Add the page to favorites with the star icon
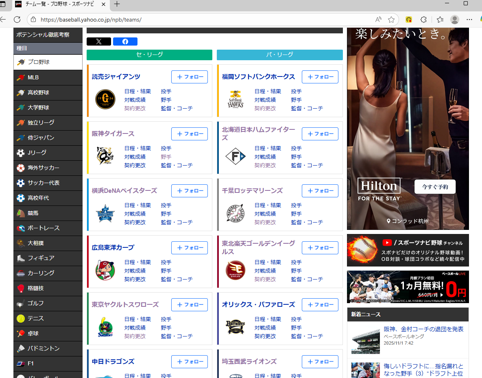482x378 pixels. pyautogui.click(x=391, y=20)
